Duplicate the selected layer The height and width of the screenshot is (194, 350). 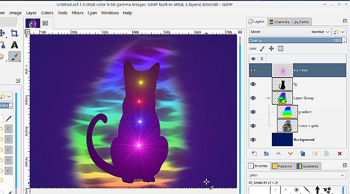click(x=303, y=153)
